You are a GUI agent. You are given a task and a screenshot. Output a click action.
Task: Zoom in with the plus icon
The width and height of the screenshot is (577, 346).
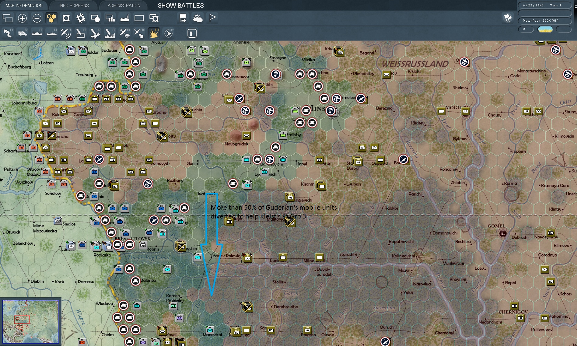[x=22, y=18]
